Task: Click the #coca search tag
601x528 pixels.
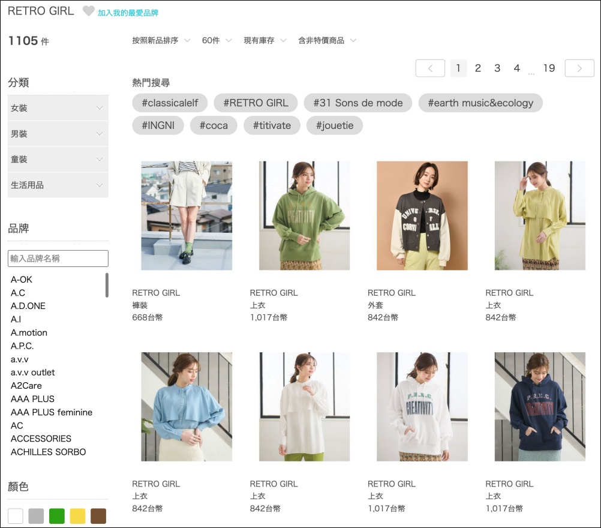Action: [x=214, y=125]
